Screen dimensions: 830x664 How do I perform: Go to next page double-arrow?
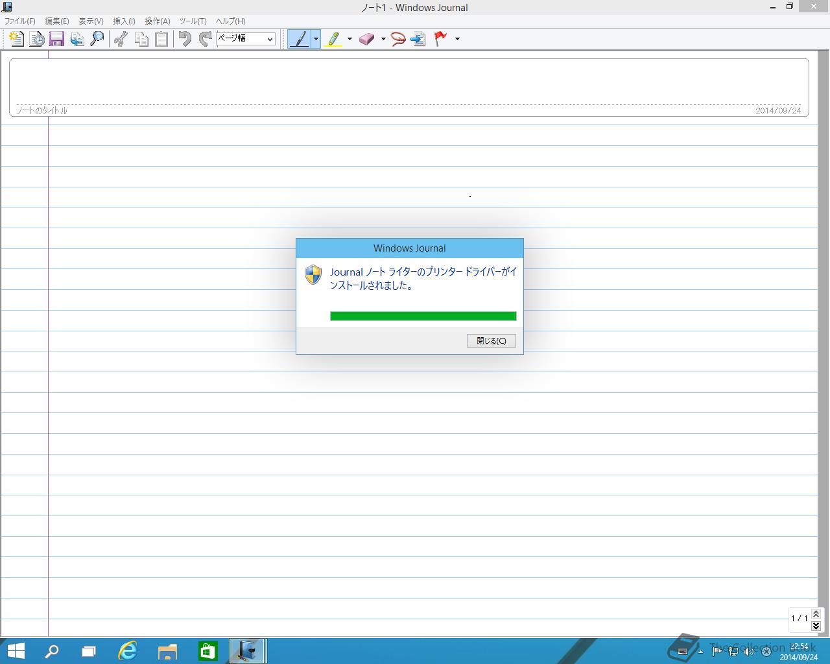coord(816,626)
